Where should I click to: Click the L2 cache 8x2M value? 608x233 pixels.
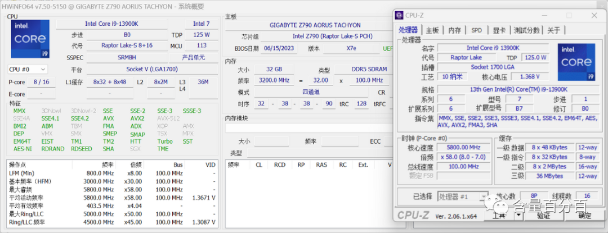(161, 82)
